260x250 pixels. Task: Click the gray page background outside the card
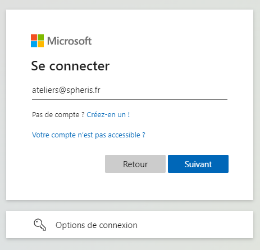click(x=130, y=244)
